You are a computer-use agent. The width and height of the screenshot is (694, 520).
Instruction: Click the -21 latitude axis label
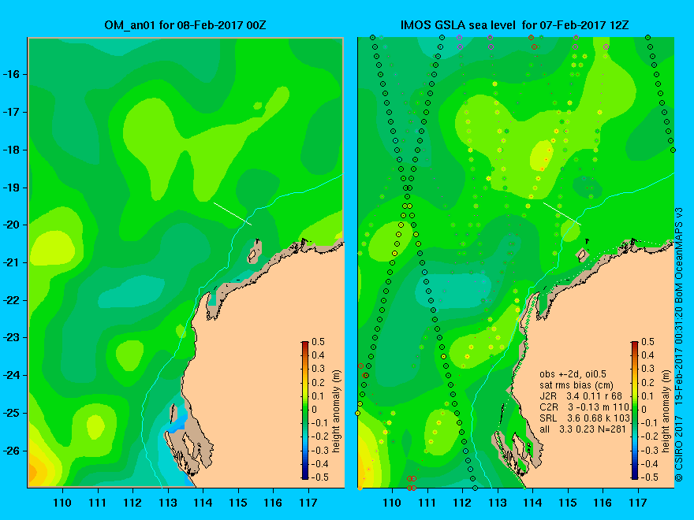(x=10, y=262)
